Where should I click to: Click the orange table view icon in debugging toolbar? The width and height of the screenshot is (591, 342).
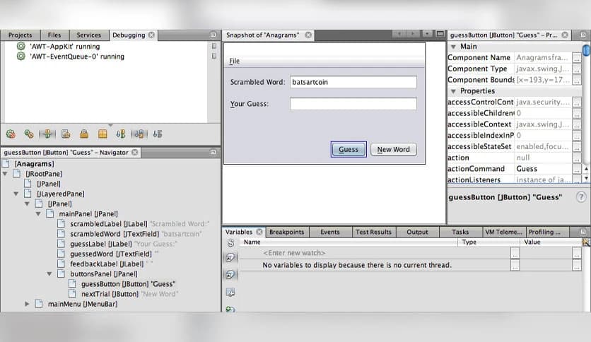pos(103,134)
